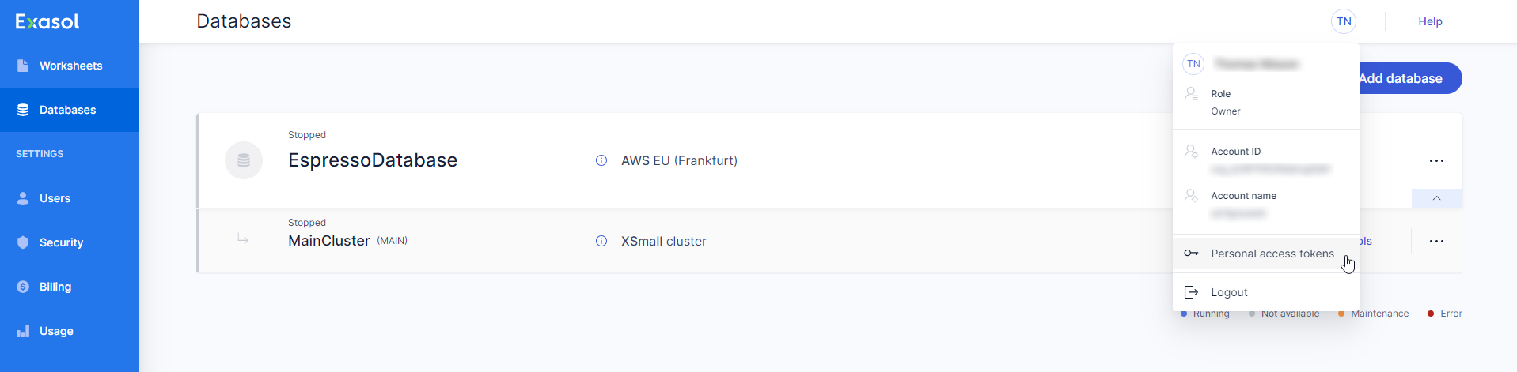
Task: Click the TN avatar in header
Action: coord(1343,21)
